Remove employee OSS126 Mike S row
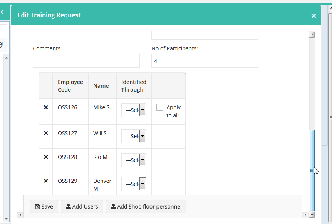 coord(46,107)
